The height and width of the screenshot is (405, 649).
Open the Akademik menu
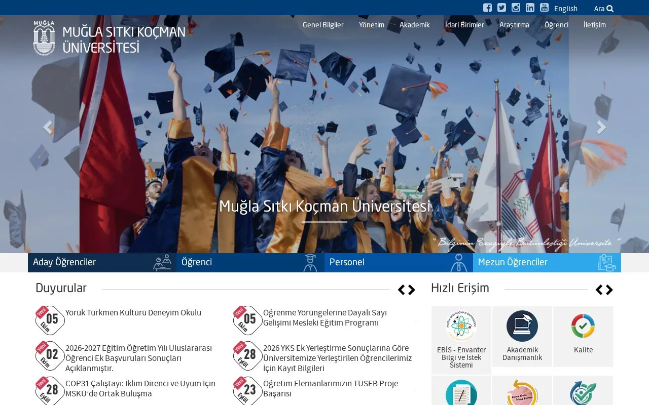414,25
